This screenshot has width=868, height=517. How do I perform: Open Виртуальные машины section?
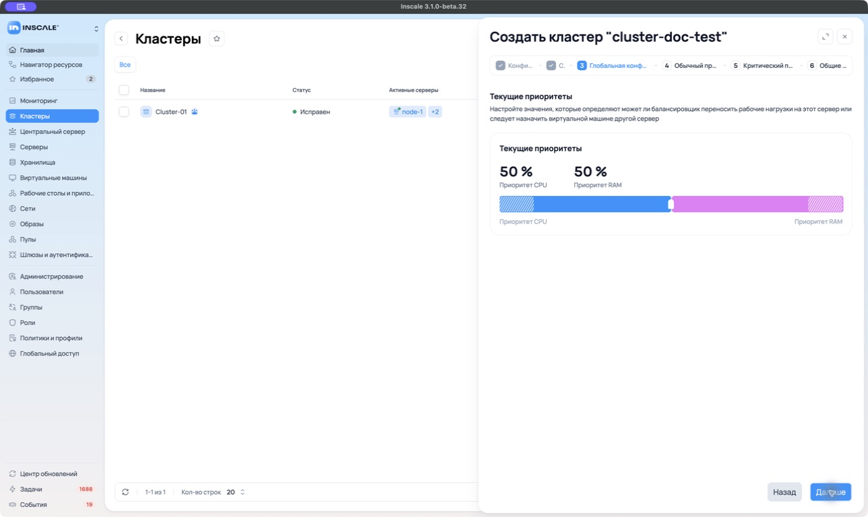pos(52,178)
